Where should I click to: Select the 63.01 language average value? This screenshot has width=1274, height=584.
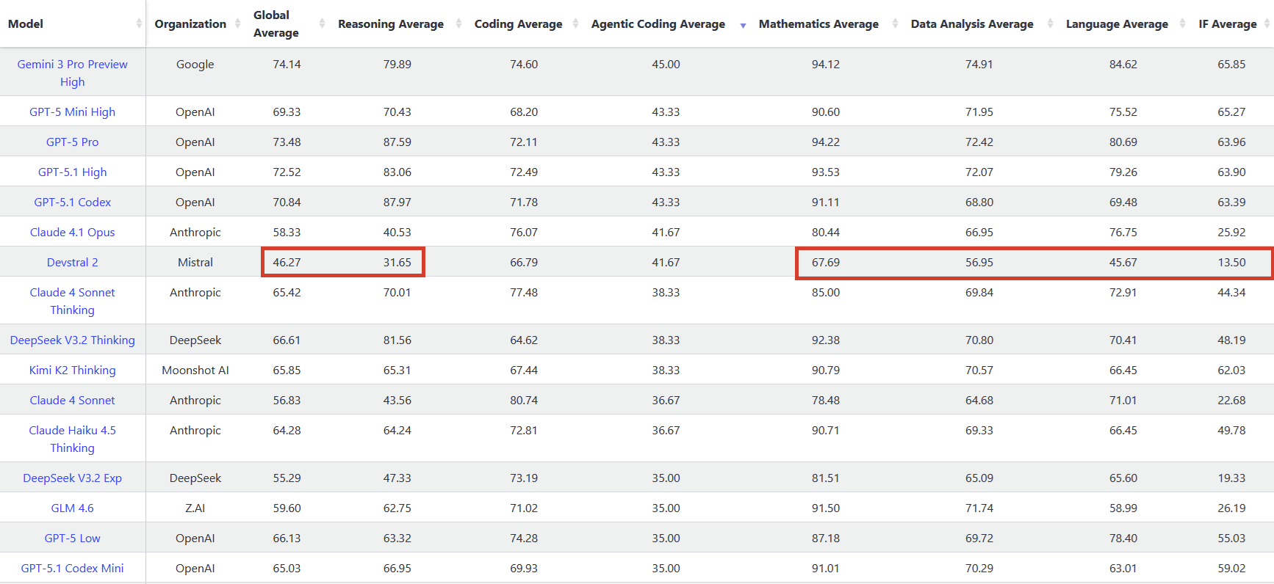(x=1123, y=568)
